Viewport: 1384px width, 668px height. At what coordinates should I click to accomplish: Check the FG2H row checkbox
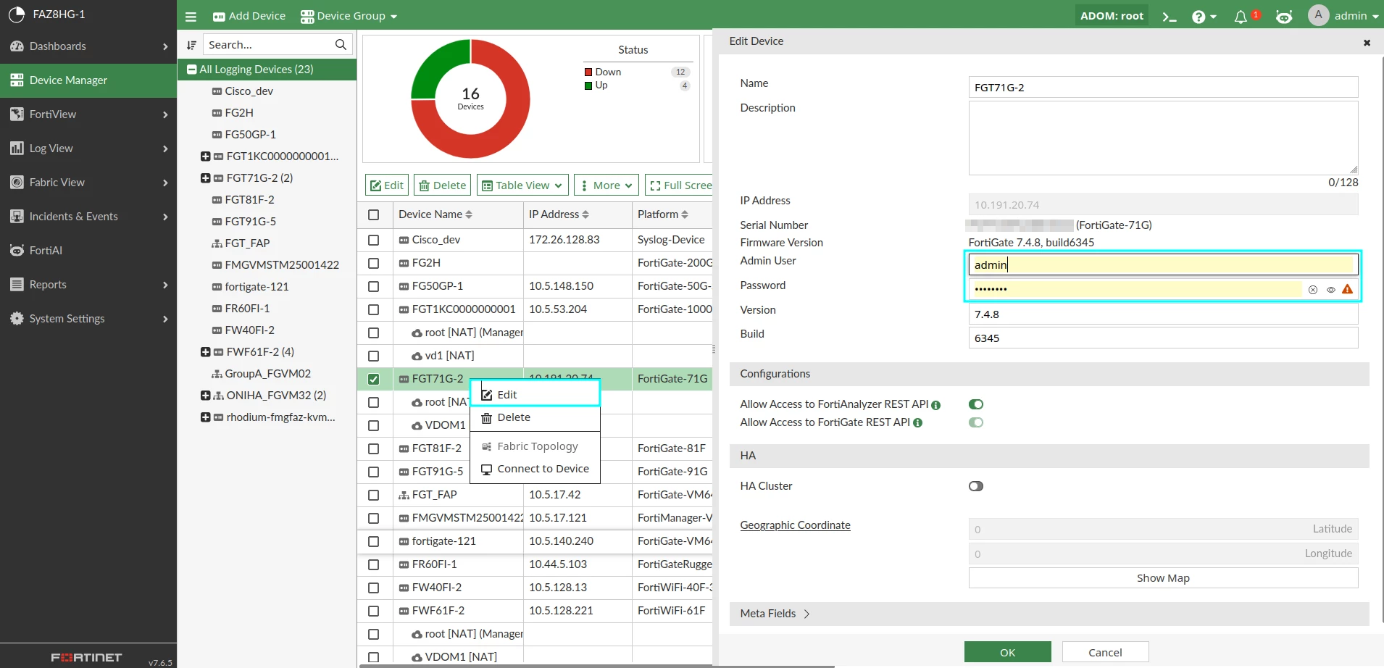tap(374, 263)
